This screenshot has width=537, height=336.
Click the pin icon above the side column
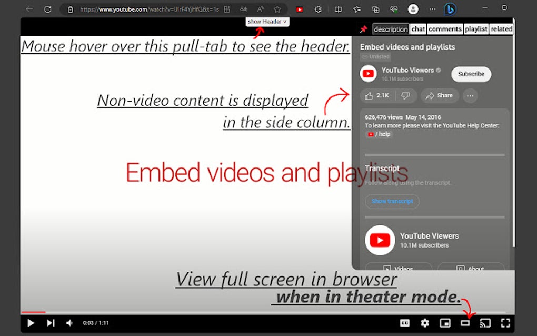363,29
